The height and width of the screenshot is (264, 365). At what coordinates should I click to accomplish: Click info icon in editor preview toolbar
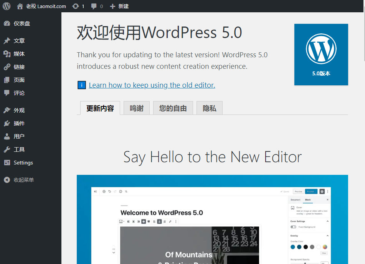tap(121, 191)
